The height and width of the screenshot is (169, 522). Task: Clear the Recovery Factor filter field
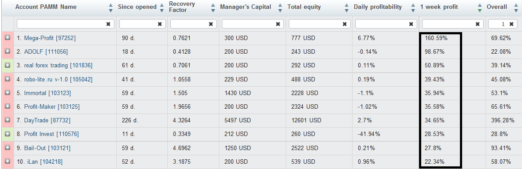click(211, 24)
